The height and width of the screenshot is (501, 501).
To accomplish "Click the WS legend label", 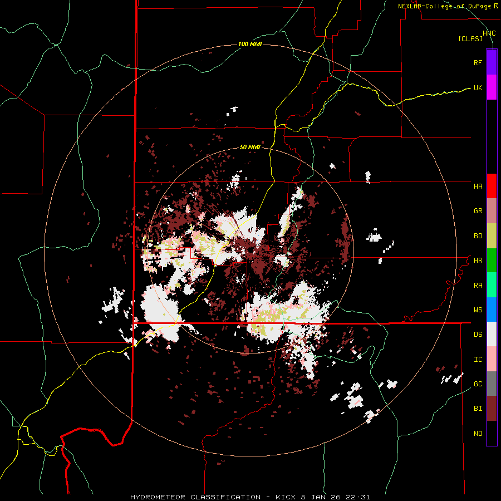I will coord(478,310).
